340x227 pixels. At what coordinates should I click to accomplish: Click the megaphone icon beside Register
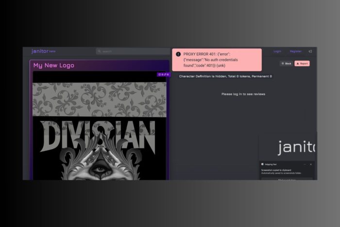[310, 51]
